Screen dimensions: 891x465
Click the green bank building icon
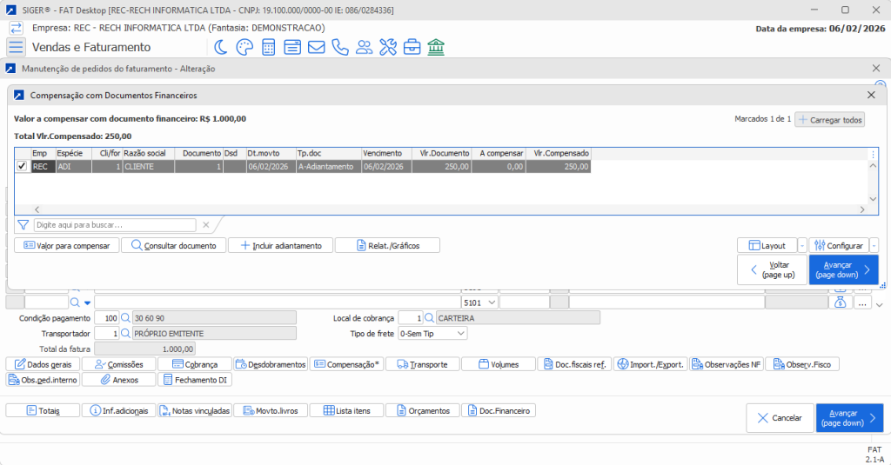(436, 47)
